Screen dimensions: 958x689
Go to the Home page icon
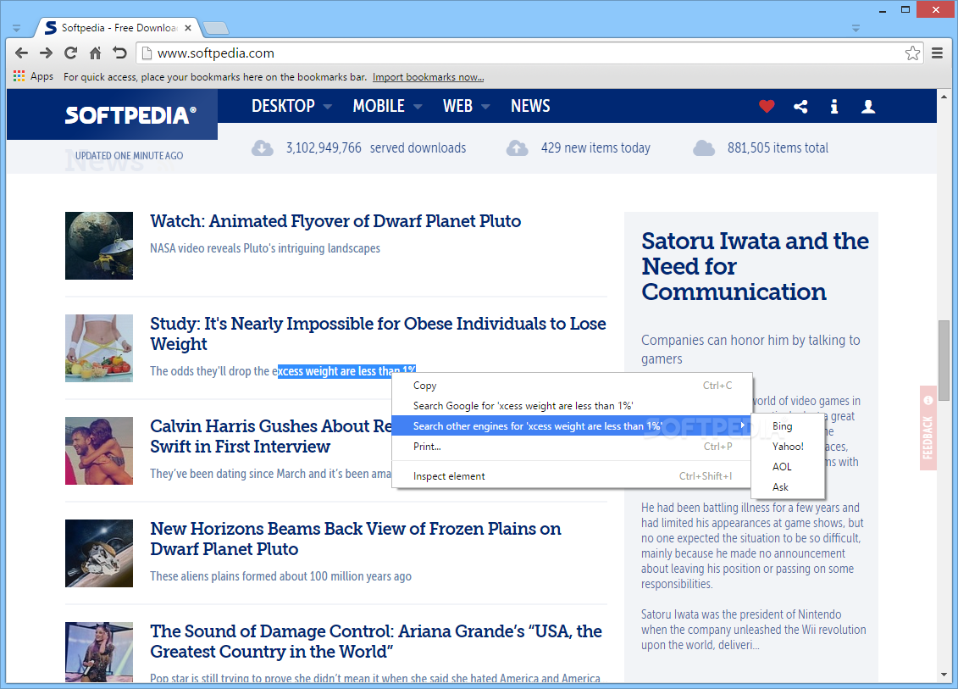pyautogui.click(x=96, y=53)
